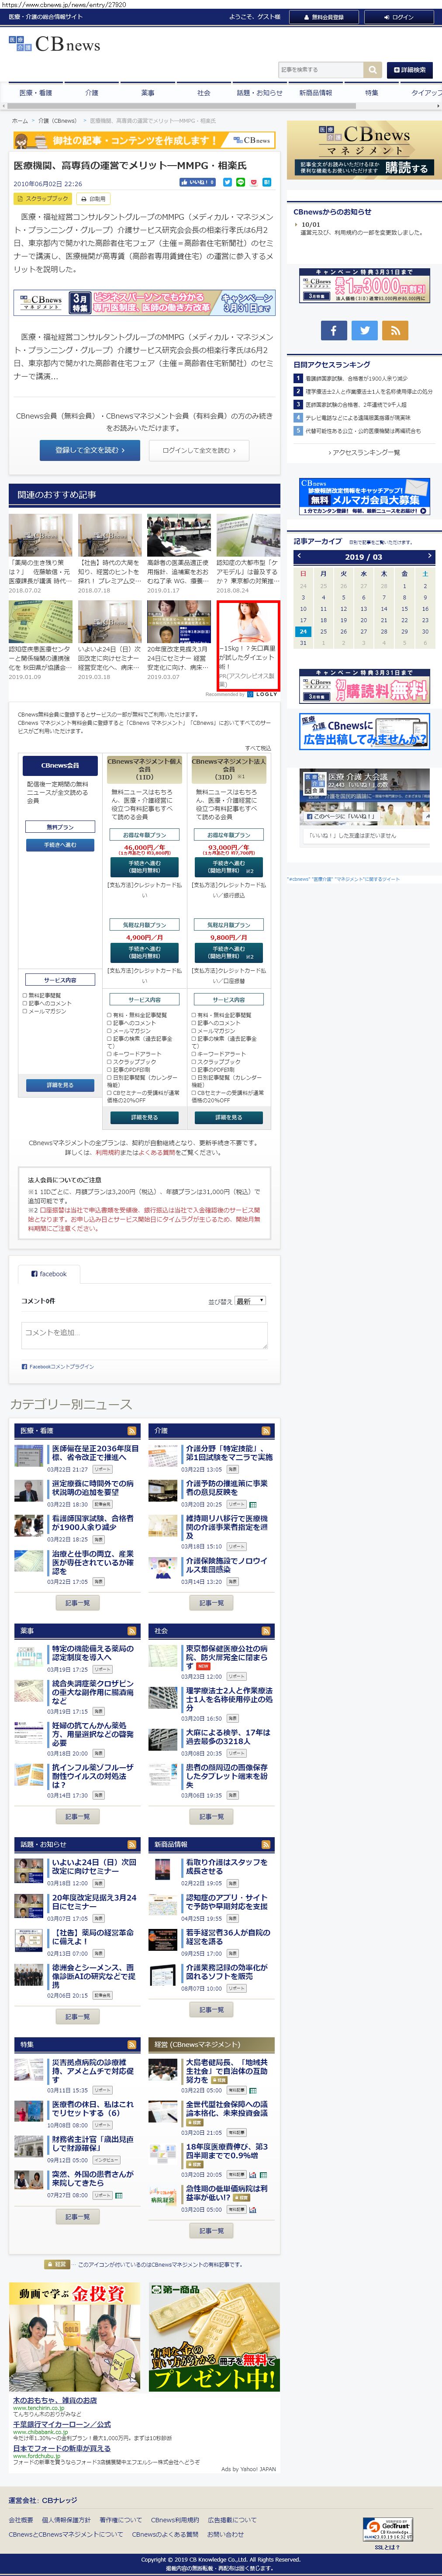Open the 並び替え 最新 sort dropdown
This screenshot has height=2576, width=442.
coord(250,1301)
